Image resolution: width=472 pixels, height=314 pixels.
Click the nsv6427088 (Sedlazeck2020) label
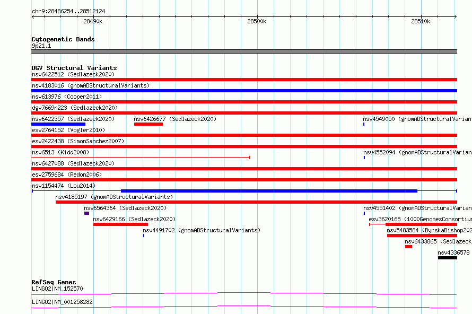73,163
